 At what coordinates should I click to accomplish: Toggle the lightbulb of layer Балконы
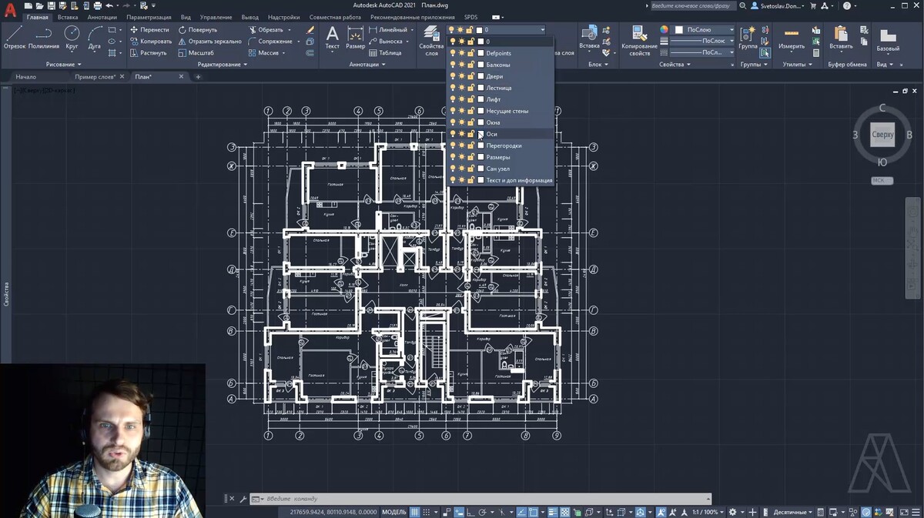pyautogui.click(x=453, y=65)
